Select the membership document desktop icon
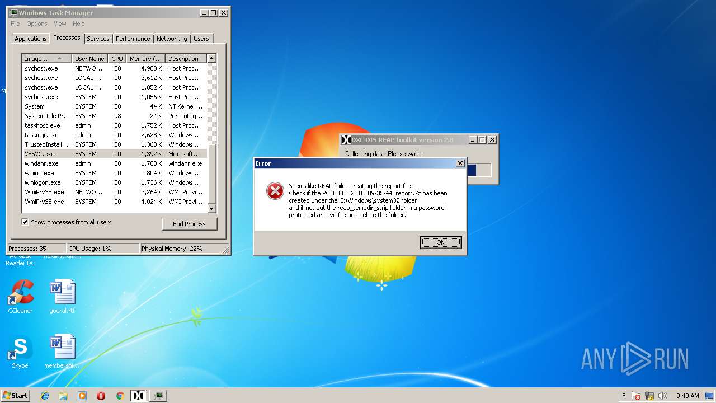This screenshot has height=403, width=716. click(x=62, y=352)
